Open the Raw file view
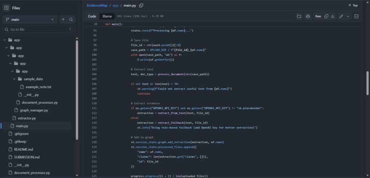 click(318, 16)
